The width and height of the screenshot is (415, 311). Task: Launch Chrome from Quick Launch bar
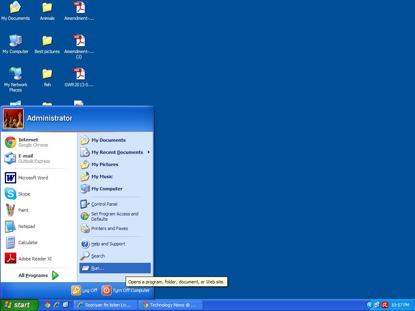point(47,305)
